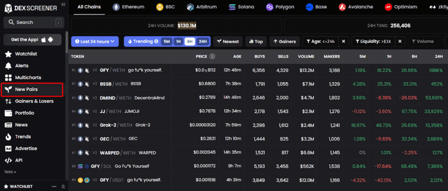This screenshot has height=191, width=448.
Task: Remove the Liquidity filter with X
Action: (x=400, y=42)
